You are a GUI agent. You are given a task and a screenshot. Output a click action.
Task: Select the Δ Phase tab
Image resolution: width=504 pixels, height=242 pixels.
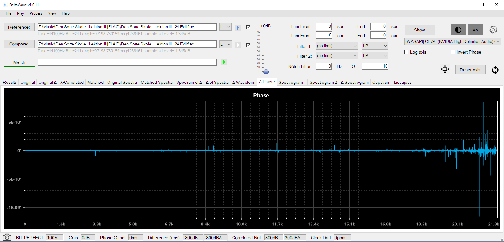coord(267,82)
